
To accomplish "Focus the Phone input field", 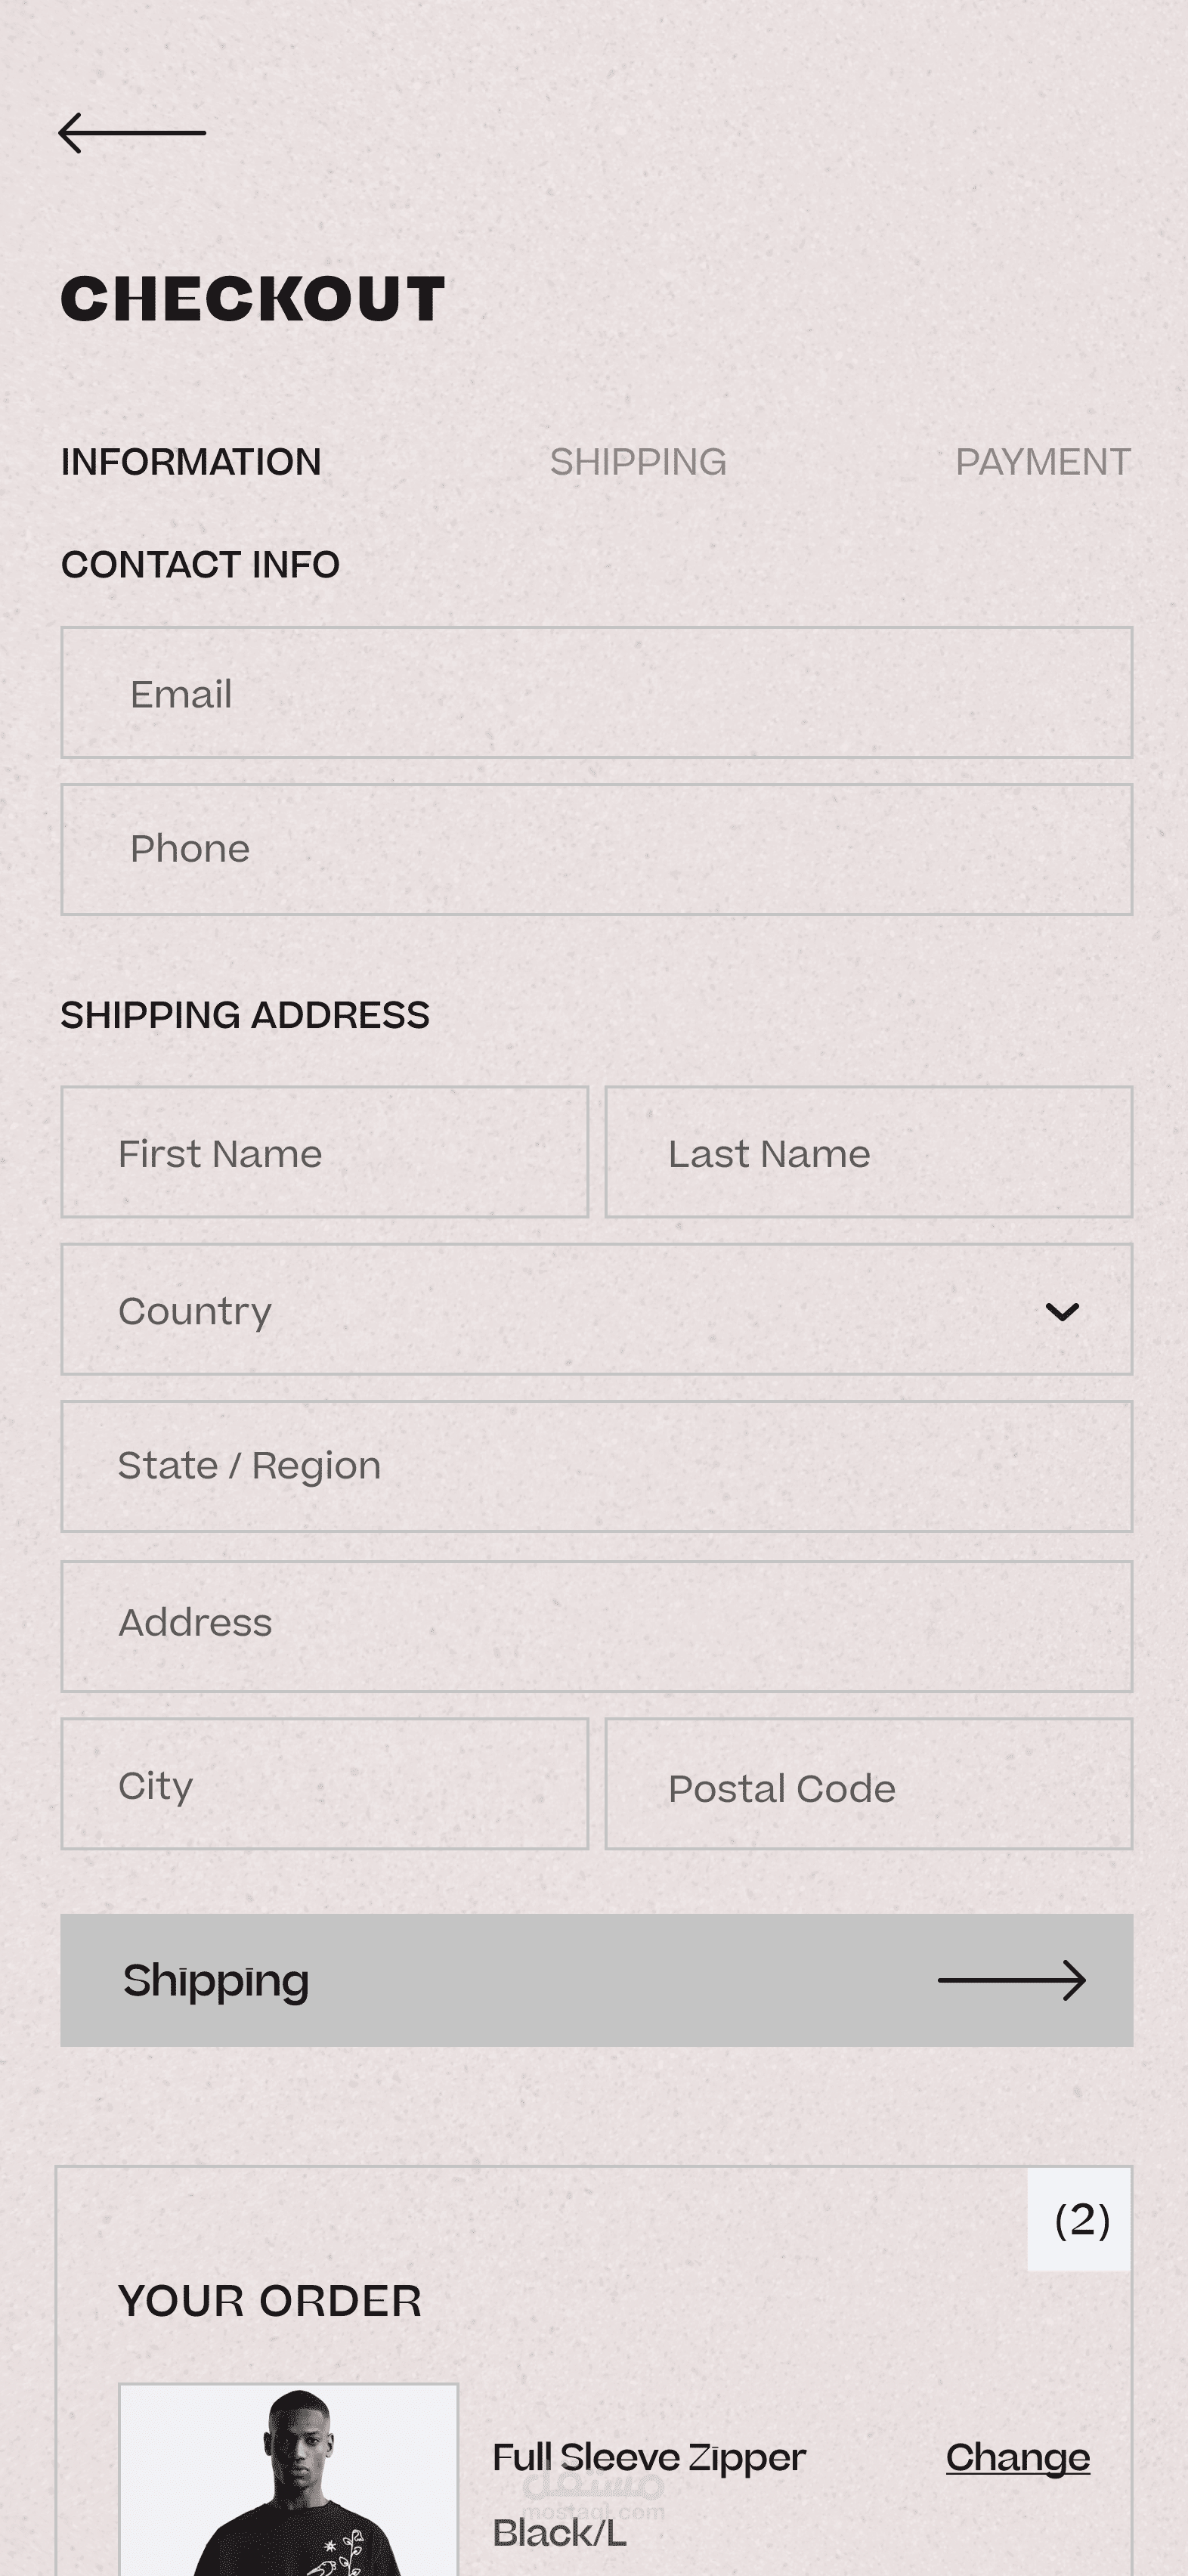I will (597, 850).
